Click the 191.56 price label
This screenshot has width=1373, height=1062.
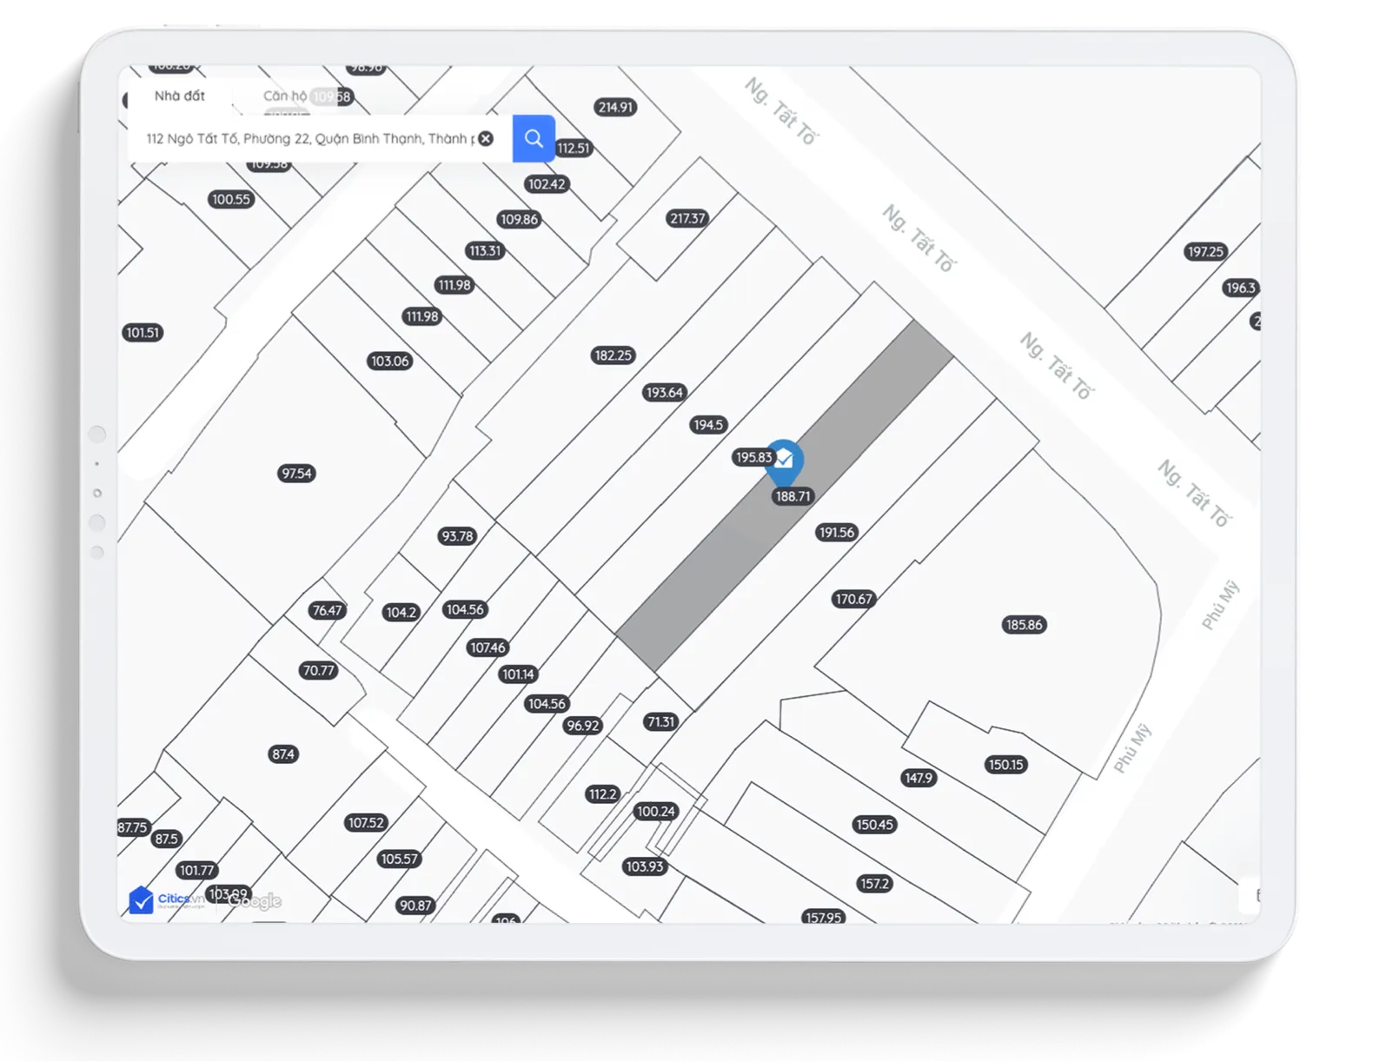(x=836, y=533)
